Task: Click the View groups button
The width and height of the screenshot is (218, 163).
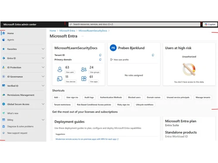Action: [x=95, y=72]
